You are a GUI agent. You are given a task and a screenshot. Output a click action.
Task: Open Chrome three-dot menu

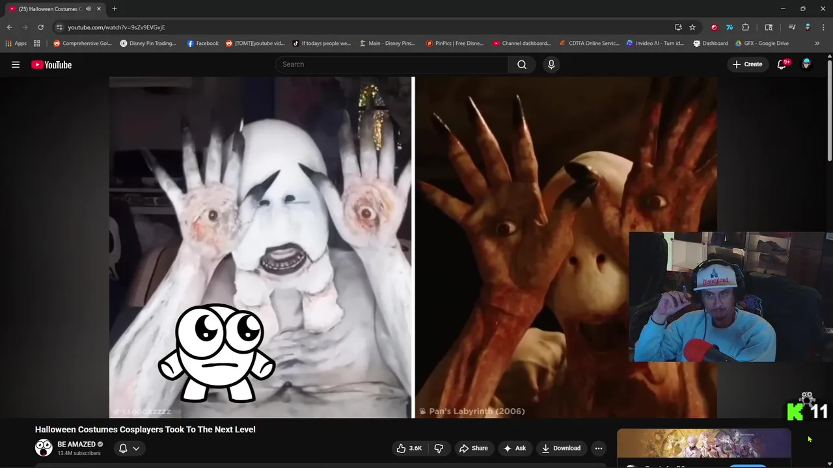823,27
